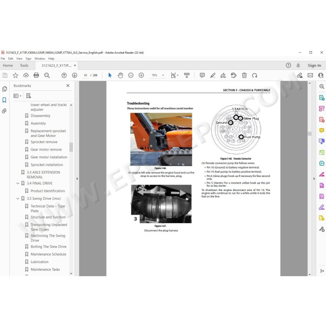Open the sign document tool

(x=223, y=75)
